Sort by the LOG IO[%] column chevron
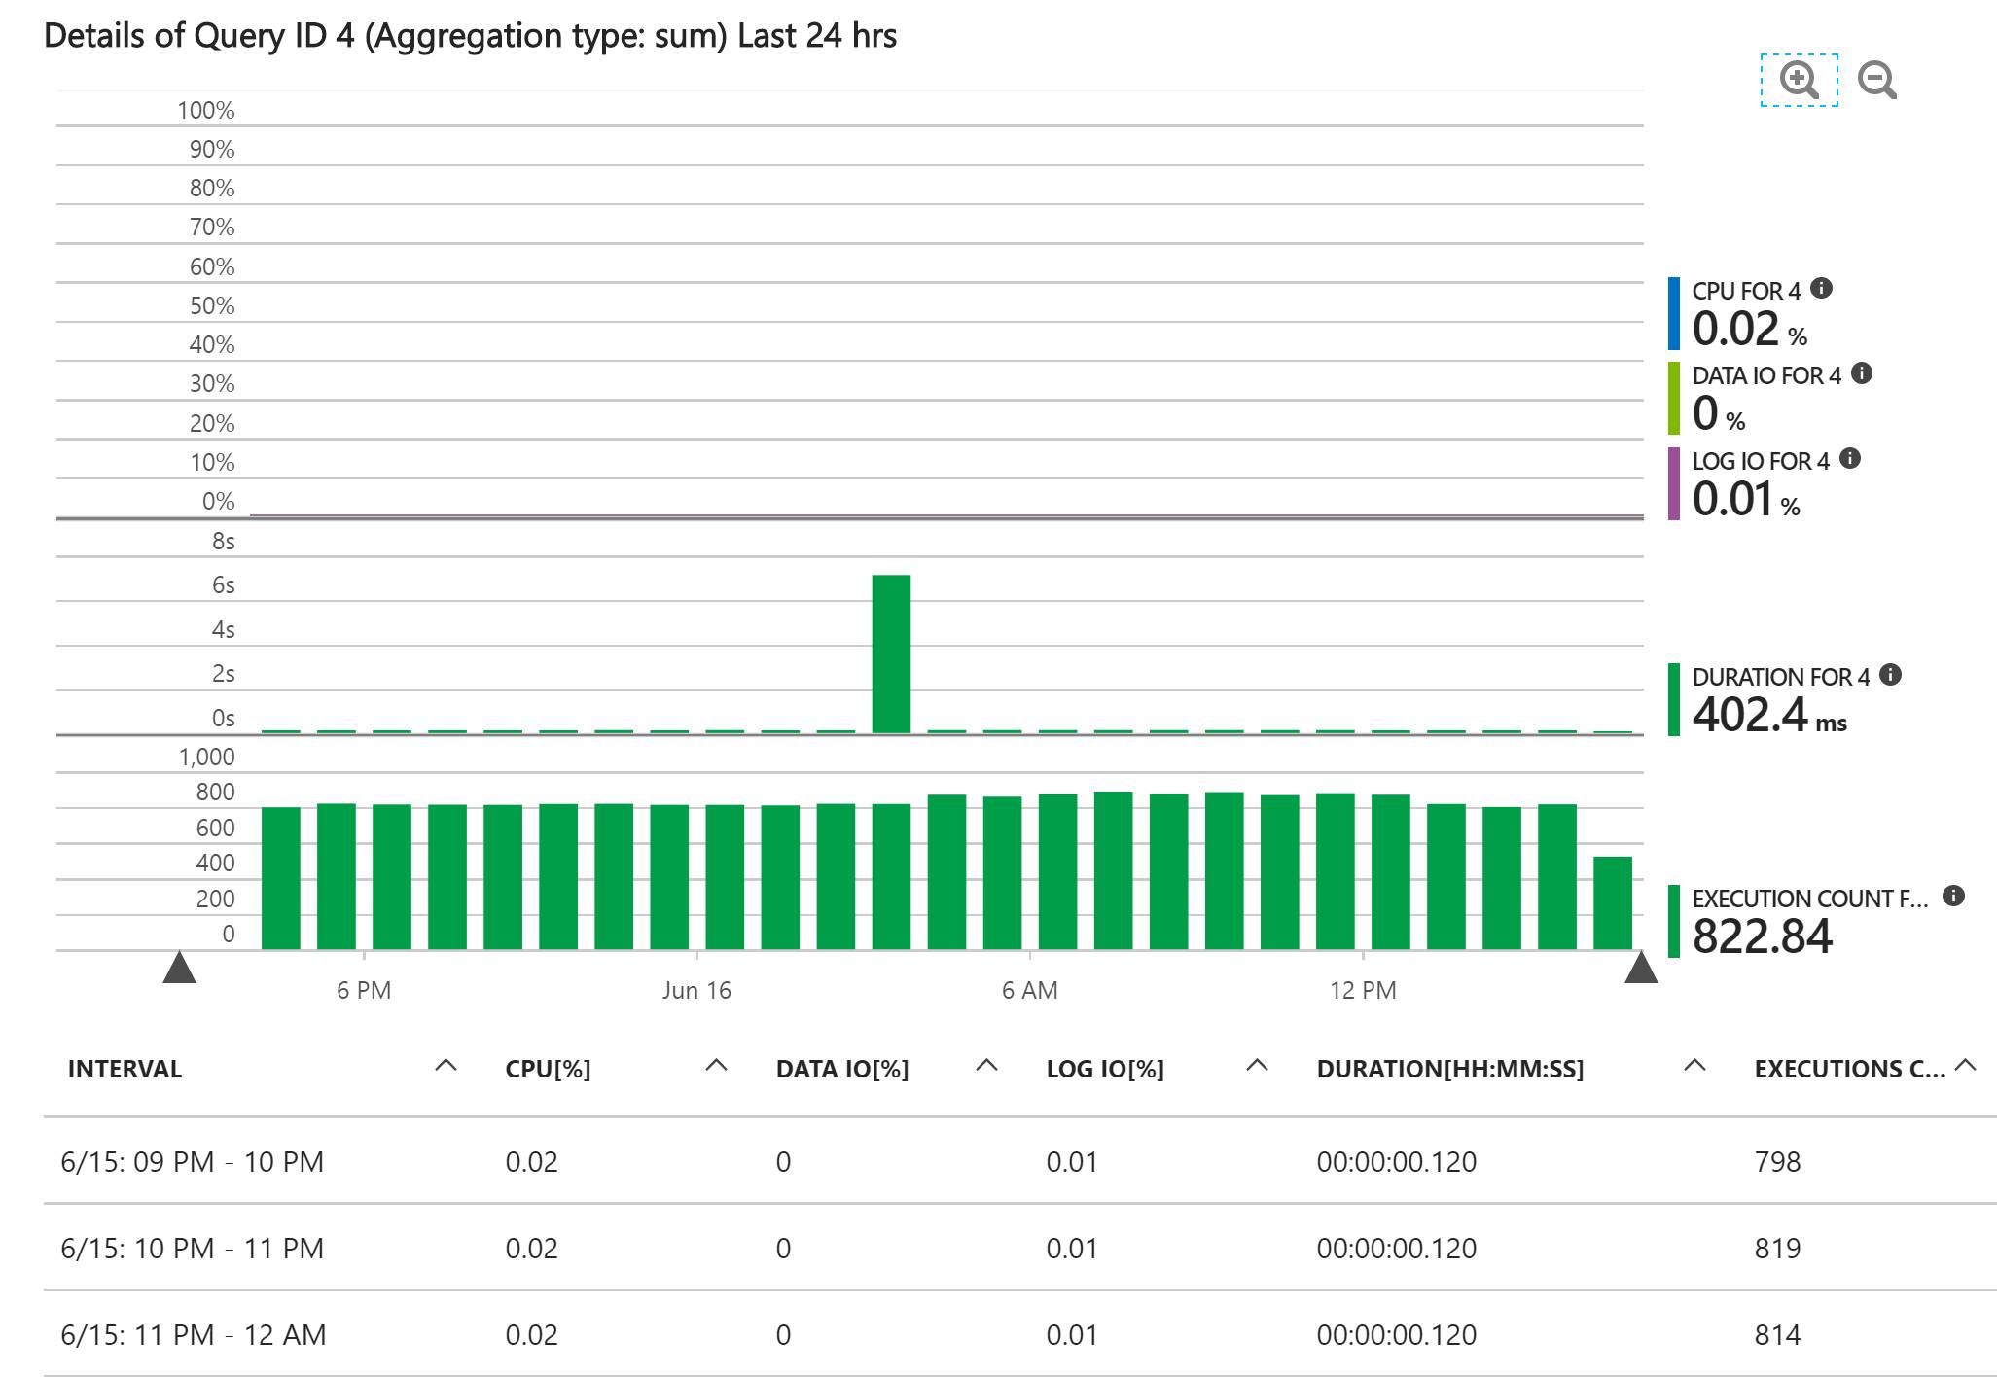Viewport: 1997px width, 1377px height. point(1257,1066)
